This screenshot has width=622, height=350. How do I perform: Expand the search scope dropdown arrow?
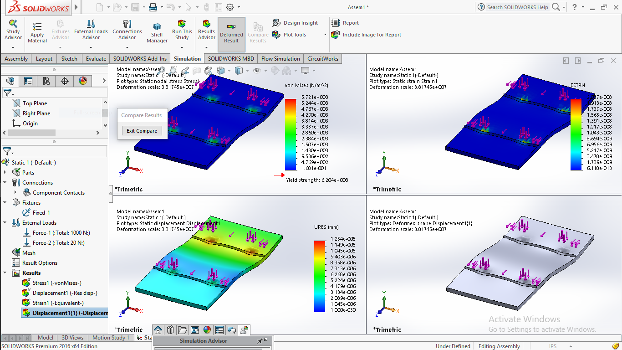564,7
